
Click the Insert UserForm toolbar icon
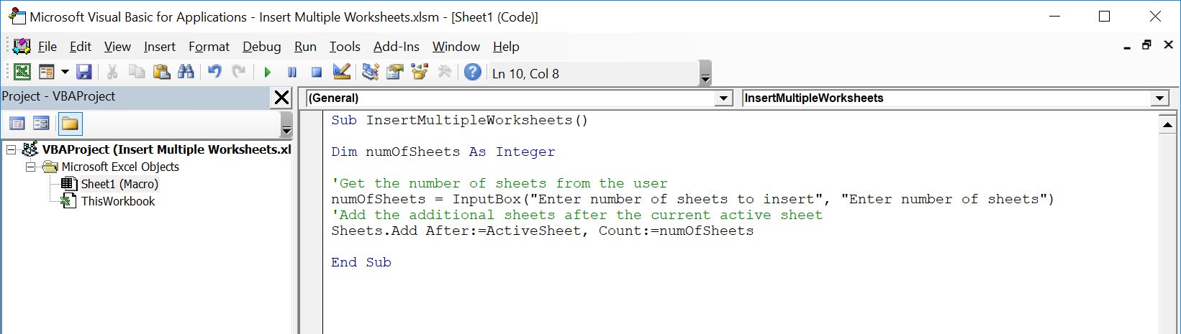(46, 72)
